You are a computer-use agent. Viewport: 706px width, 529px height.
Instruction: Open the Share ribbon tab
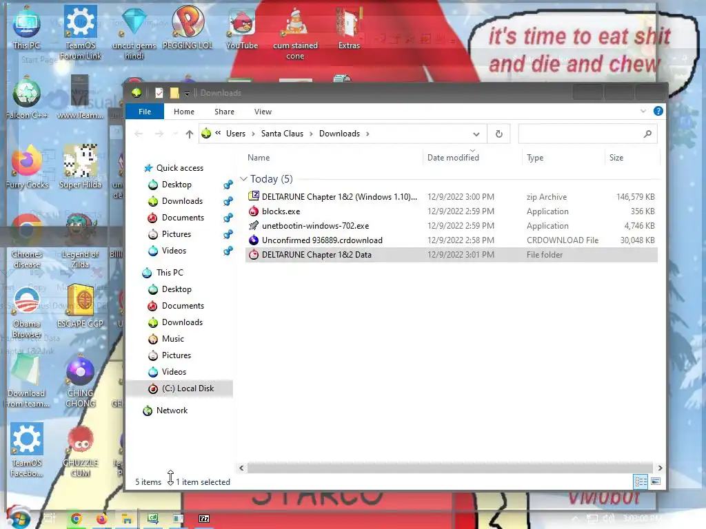tap(224, 112)
